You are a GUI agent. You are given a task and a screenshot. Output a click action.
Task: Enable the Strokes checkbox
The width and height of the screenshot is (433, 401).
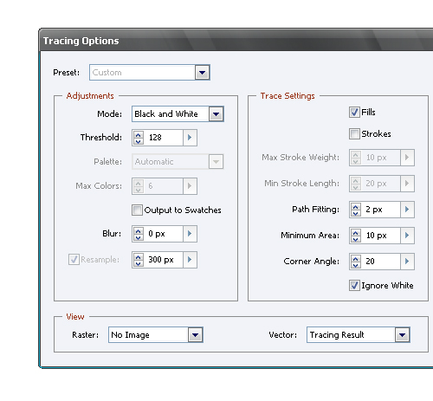(x=354, y=134)
